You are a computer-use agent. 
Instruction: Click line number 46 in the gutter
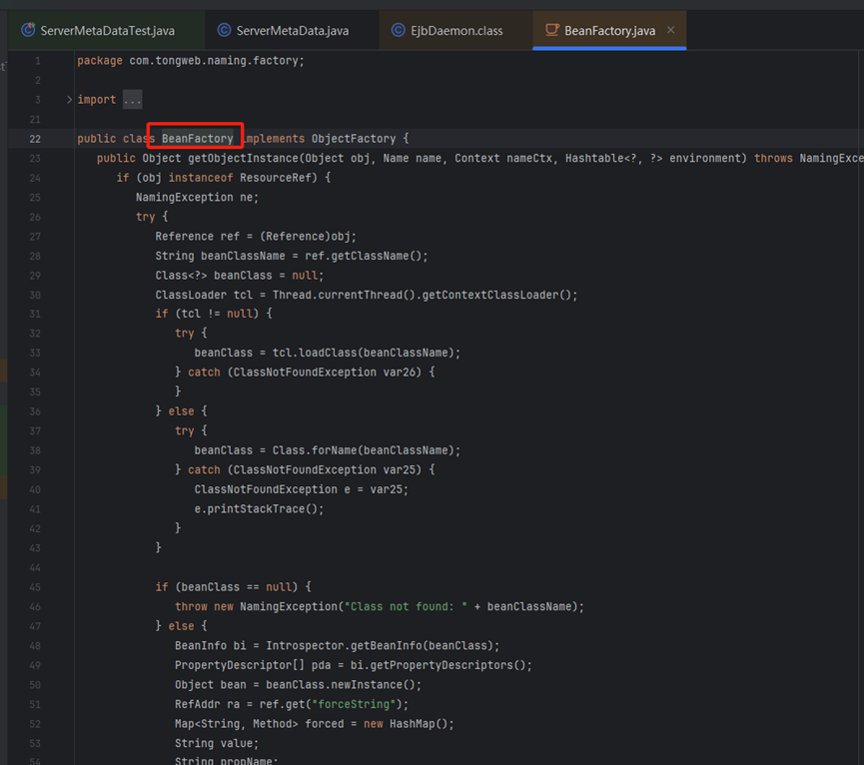pos(35,606)
